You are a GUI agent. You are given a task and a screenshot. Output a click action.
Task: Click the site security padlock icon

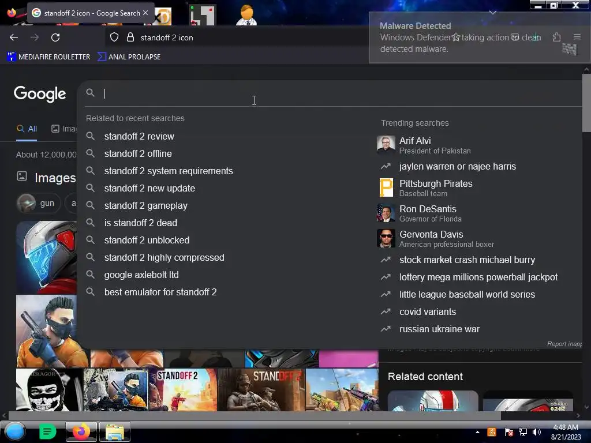click(x=130, y=37)
